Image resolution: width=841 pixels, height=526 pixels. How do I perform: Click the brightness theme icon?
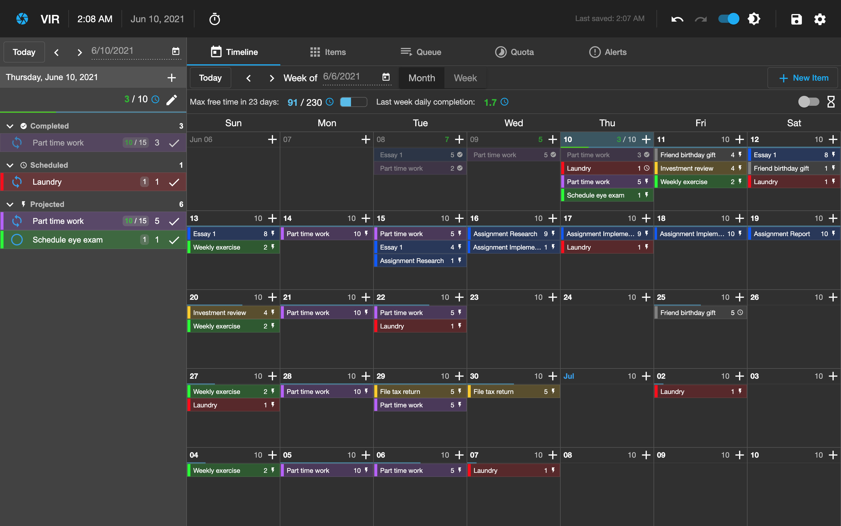pyautogui.click(x=754, y=19)
